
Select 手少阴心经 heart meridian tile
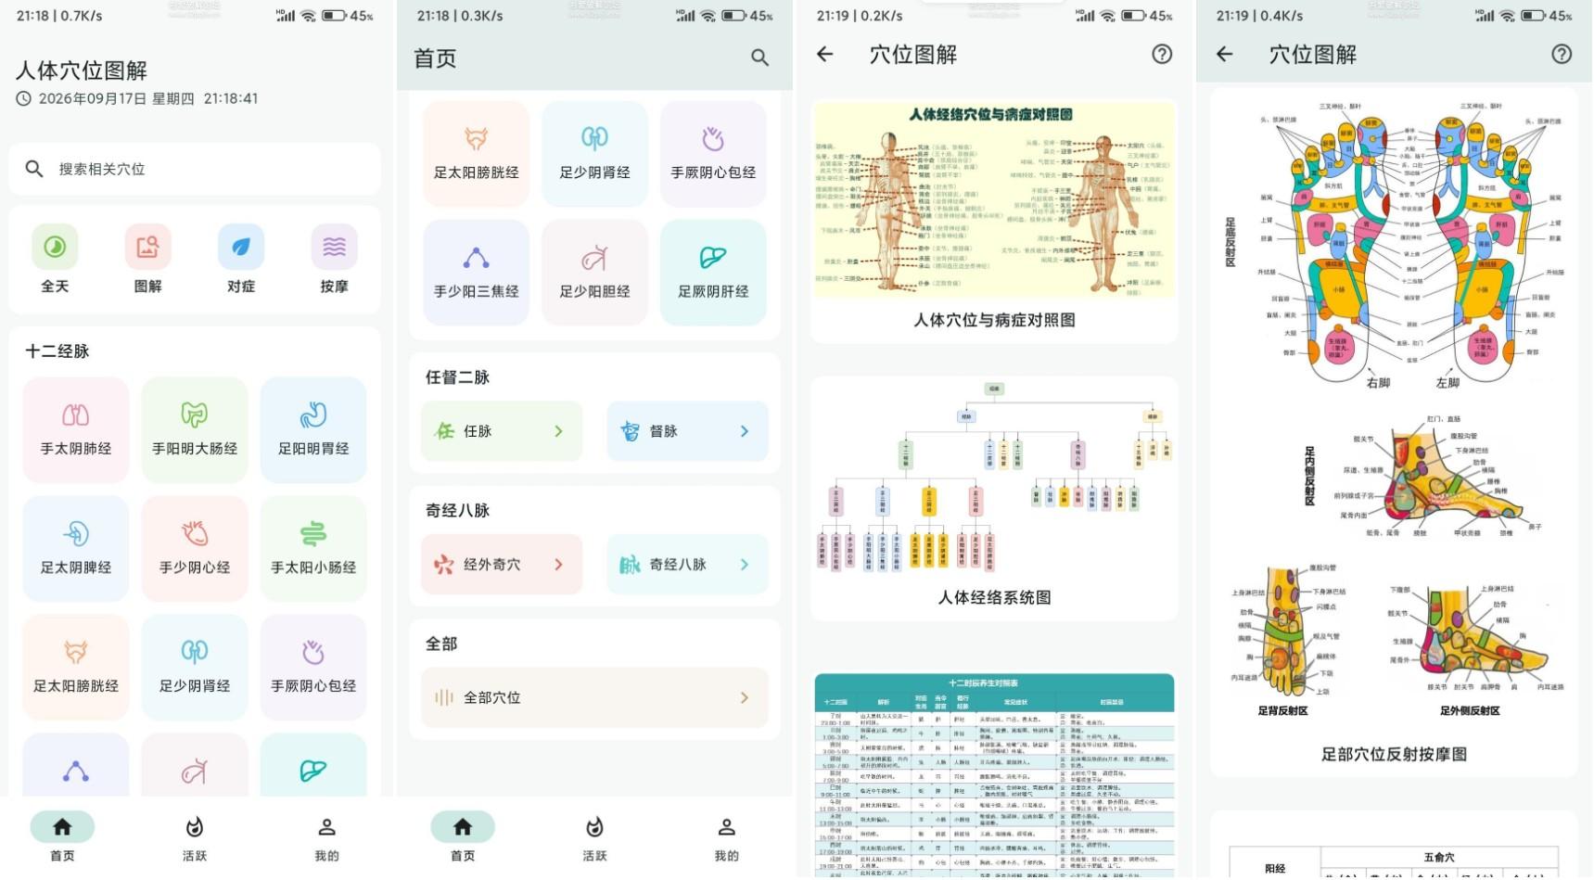pos(195,548)
